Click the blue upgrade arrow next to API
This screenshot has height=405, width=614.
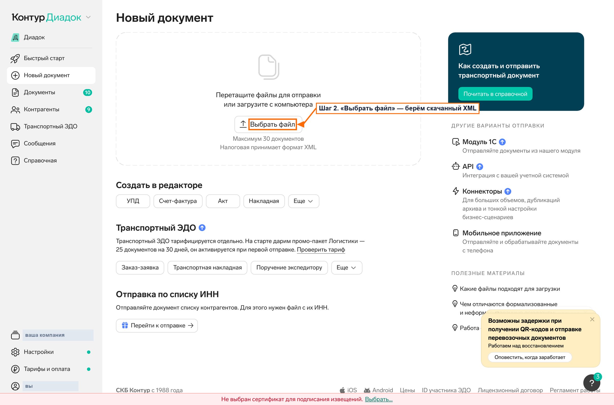[479, 167]
